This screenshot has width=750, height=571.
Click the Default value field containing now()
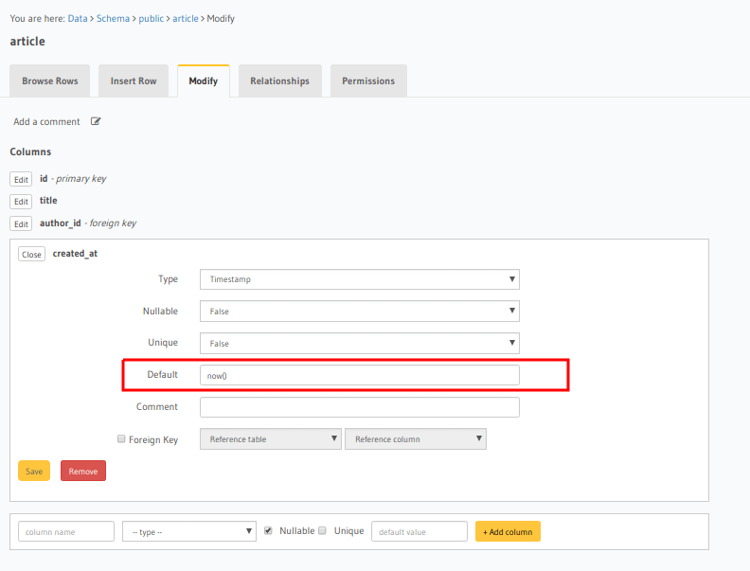click(359, 375)
